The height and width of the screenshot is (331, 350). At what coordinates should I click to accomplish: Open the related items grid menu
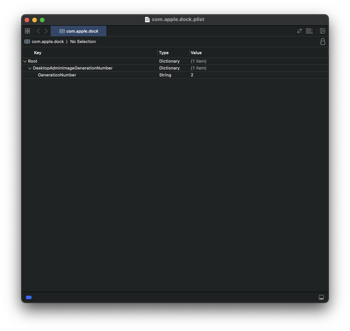[27, 31]
